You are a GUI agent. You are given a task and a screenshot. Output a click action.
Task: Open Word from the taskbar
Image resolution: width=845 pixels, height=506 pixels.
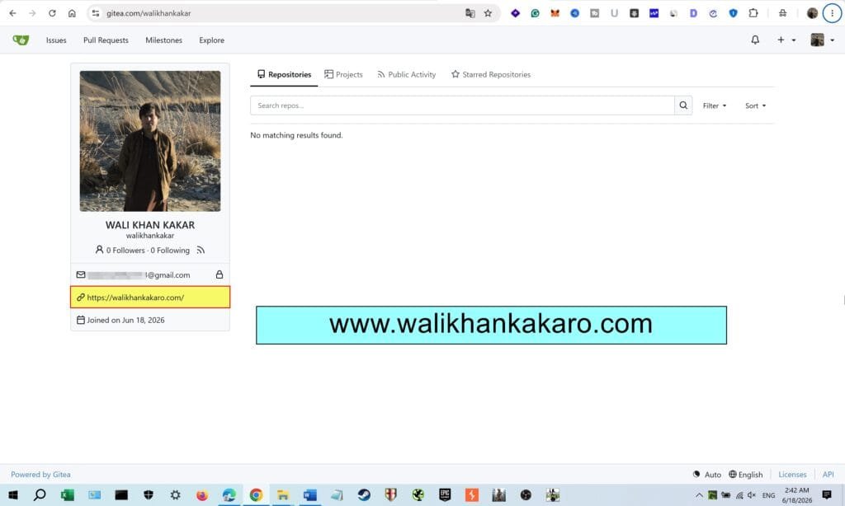click(310, 494)
